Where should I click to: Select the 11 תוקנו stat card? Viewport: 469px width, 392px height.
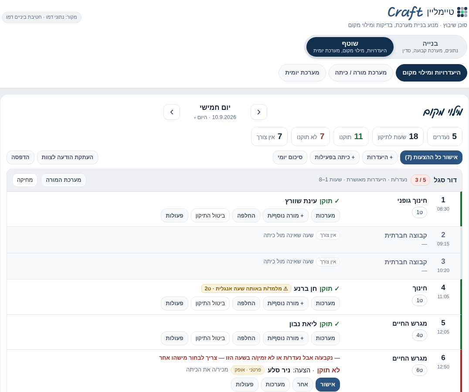[351, 136]
